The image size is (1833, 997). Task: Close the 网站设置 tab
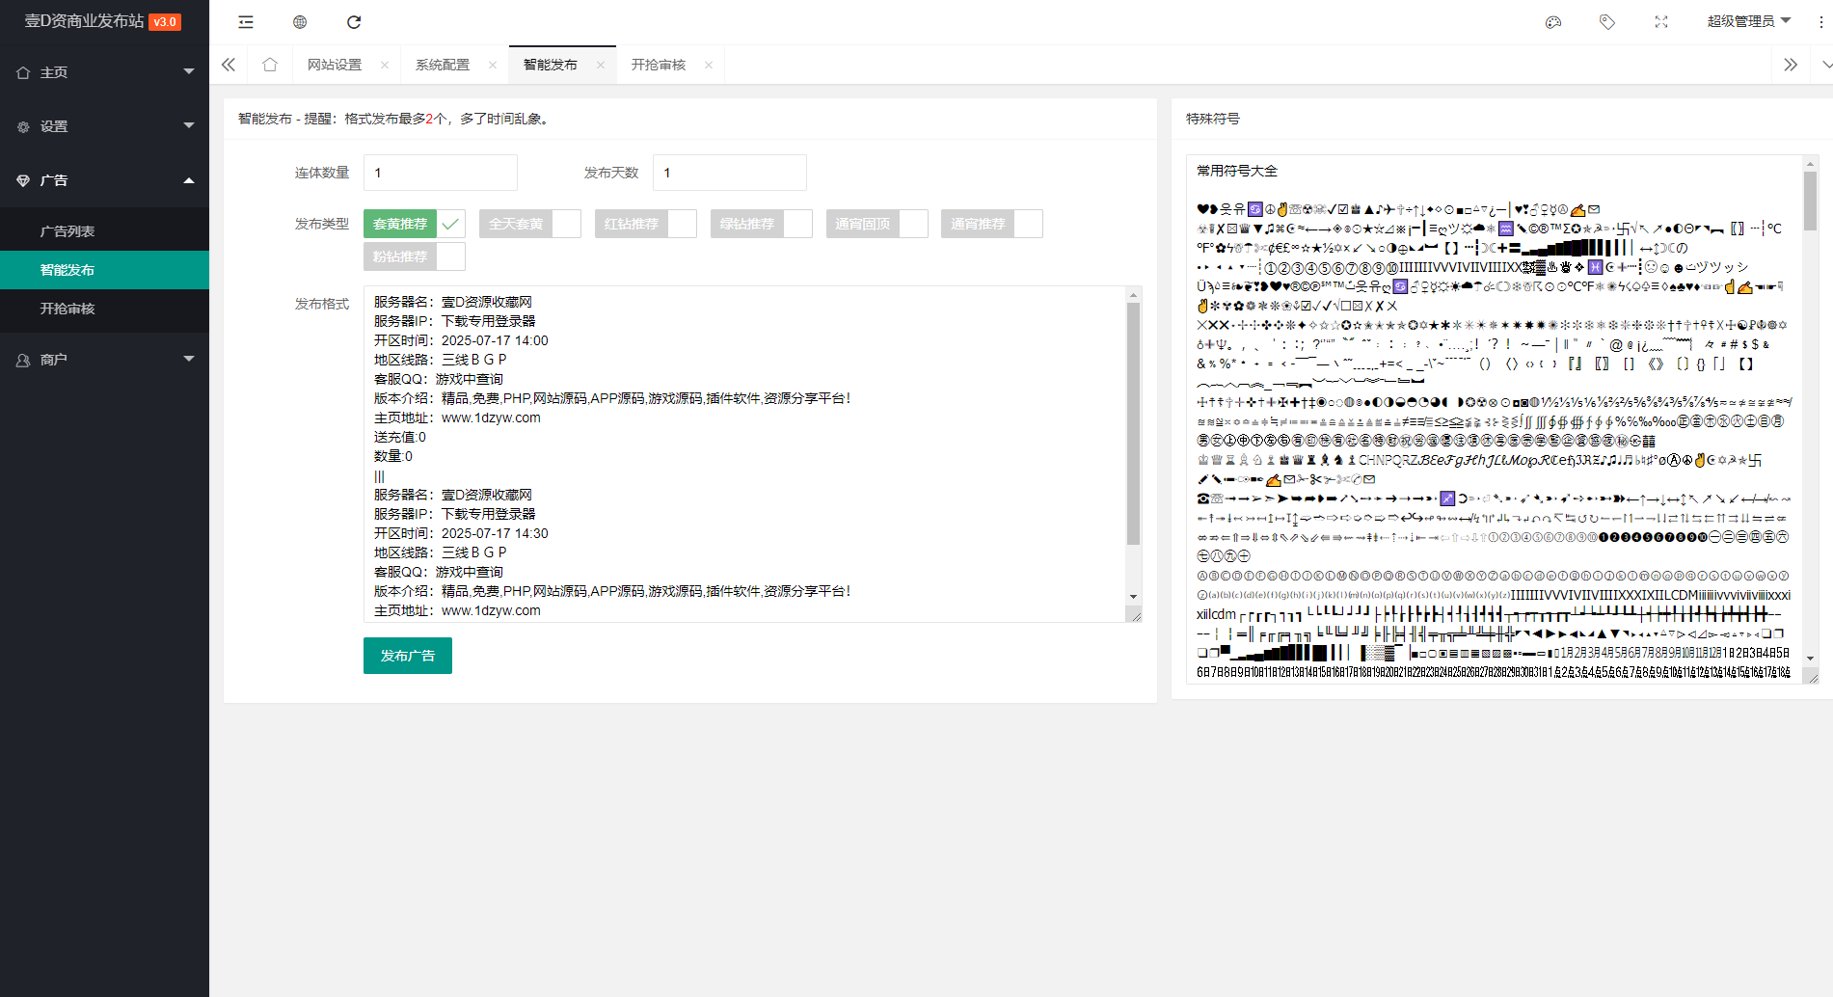385,66
